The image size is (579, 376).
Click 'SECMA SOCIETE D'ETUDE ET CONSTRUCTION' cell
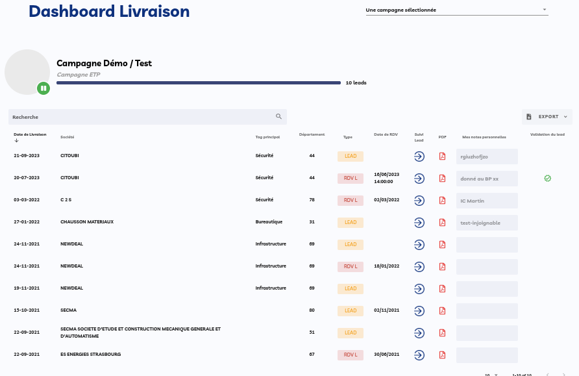coord(140,332)
